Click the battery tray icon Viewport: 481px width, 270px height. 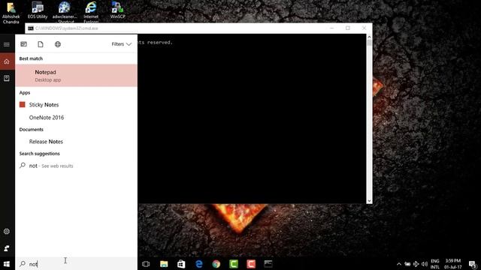pos(407,264)
